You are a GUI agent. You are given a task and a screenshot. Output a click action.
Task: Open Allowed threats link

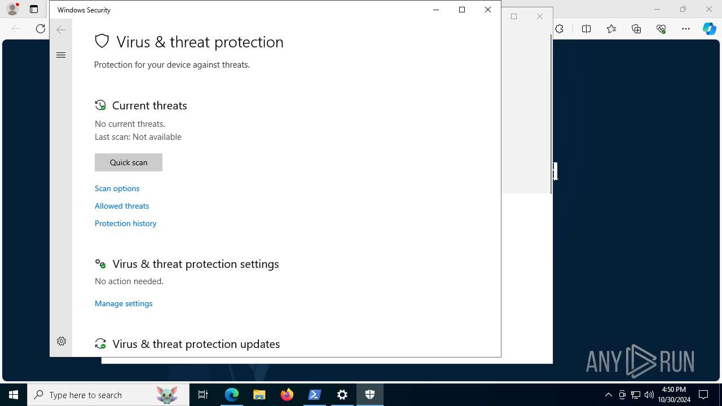122,206
